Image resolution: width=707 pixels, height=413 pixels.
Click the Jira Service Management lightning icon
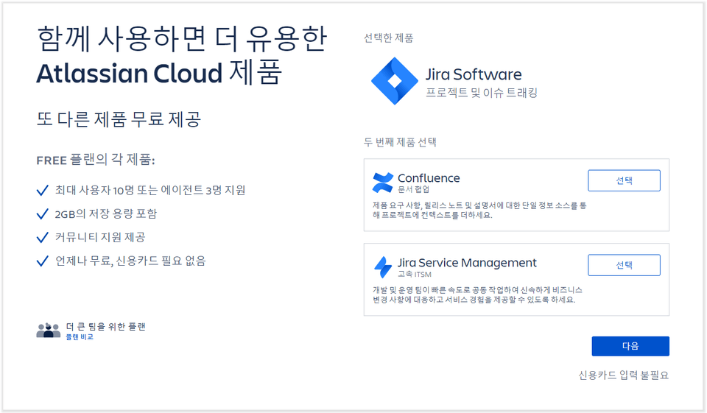383,267
